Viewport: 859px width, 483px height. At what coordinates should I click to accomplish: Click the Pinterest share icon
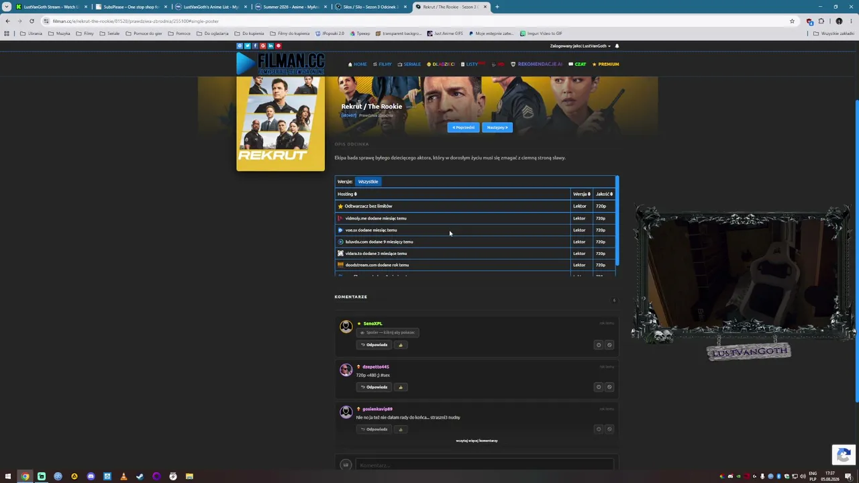pos(279,46)
